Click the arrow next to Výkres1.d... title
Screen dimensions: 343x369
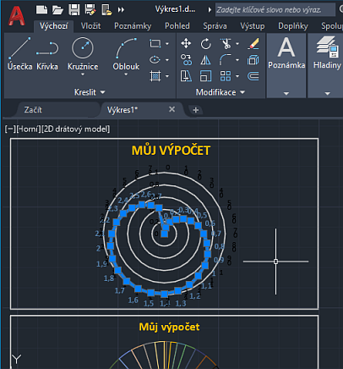(210, 10)
